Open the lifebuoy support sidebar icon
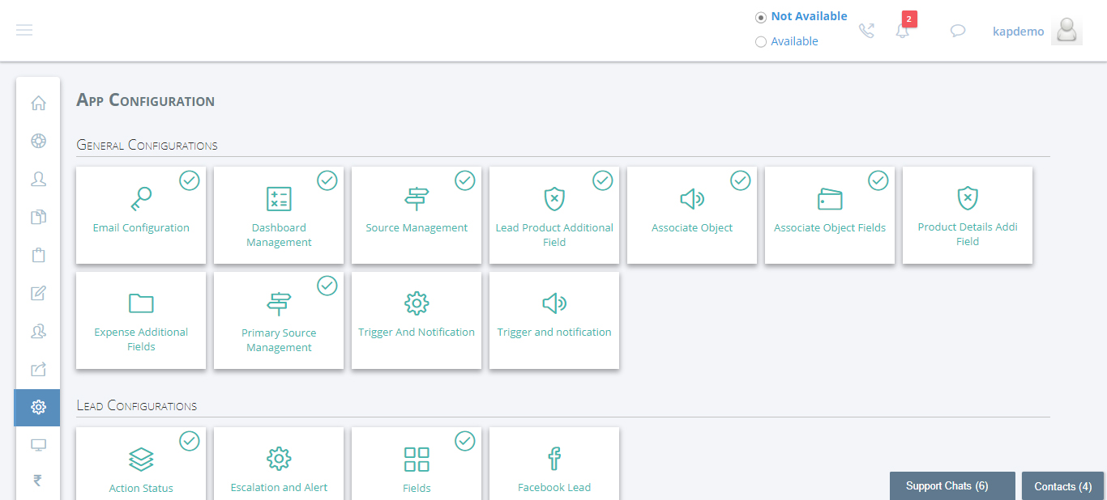 point(38,141)
